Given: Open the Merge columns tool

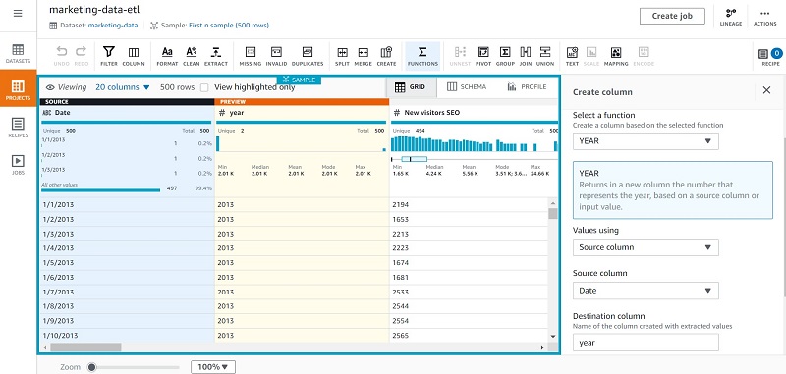Looking at the screenshot, I should click(x=363, y=56).
